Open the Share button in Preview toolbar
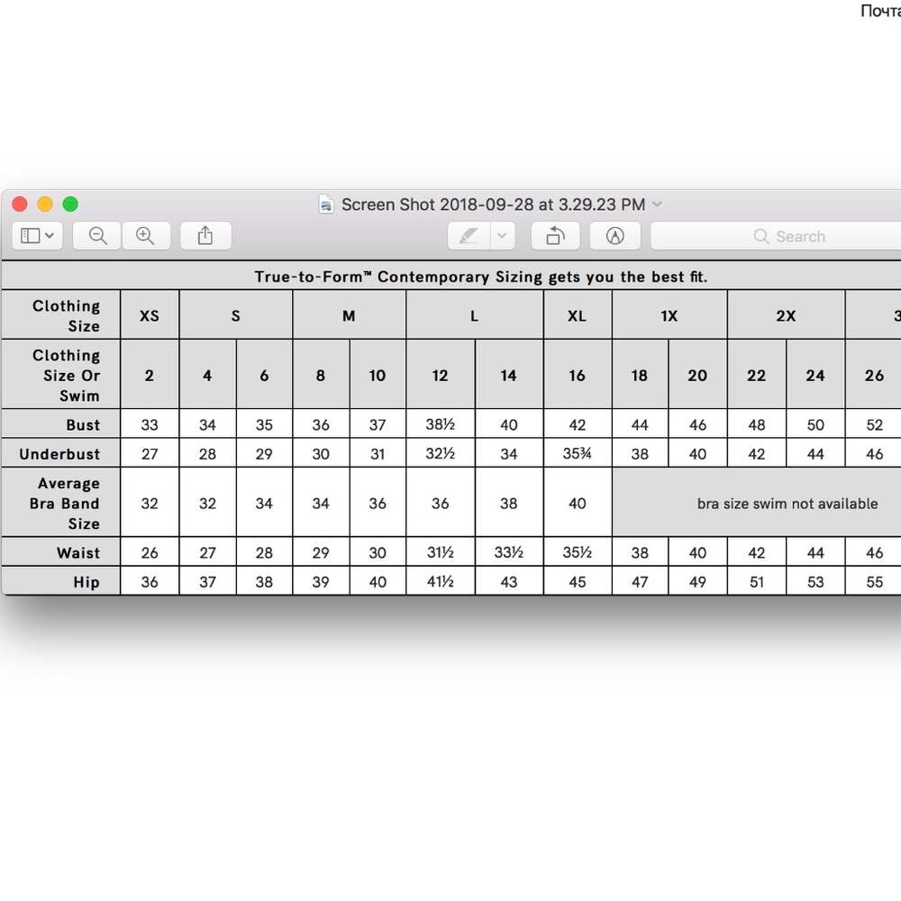This screenshot has width=901, height=901. 205,235
